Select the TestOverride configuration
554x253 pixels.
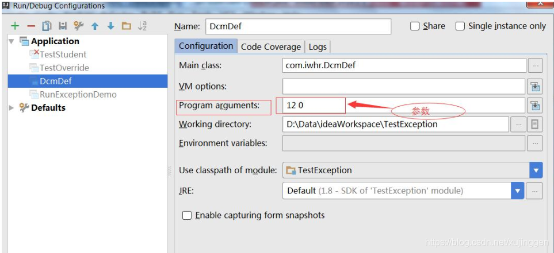[x=64, y=68]
